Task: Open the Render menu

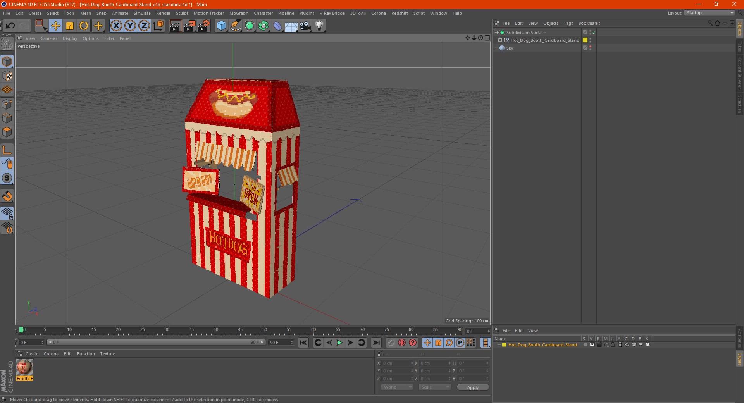Action: click(x=163, y=13)
